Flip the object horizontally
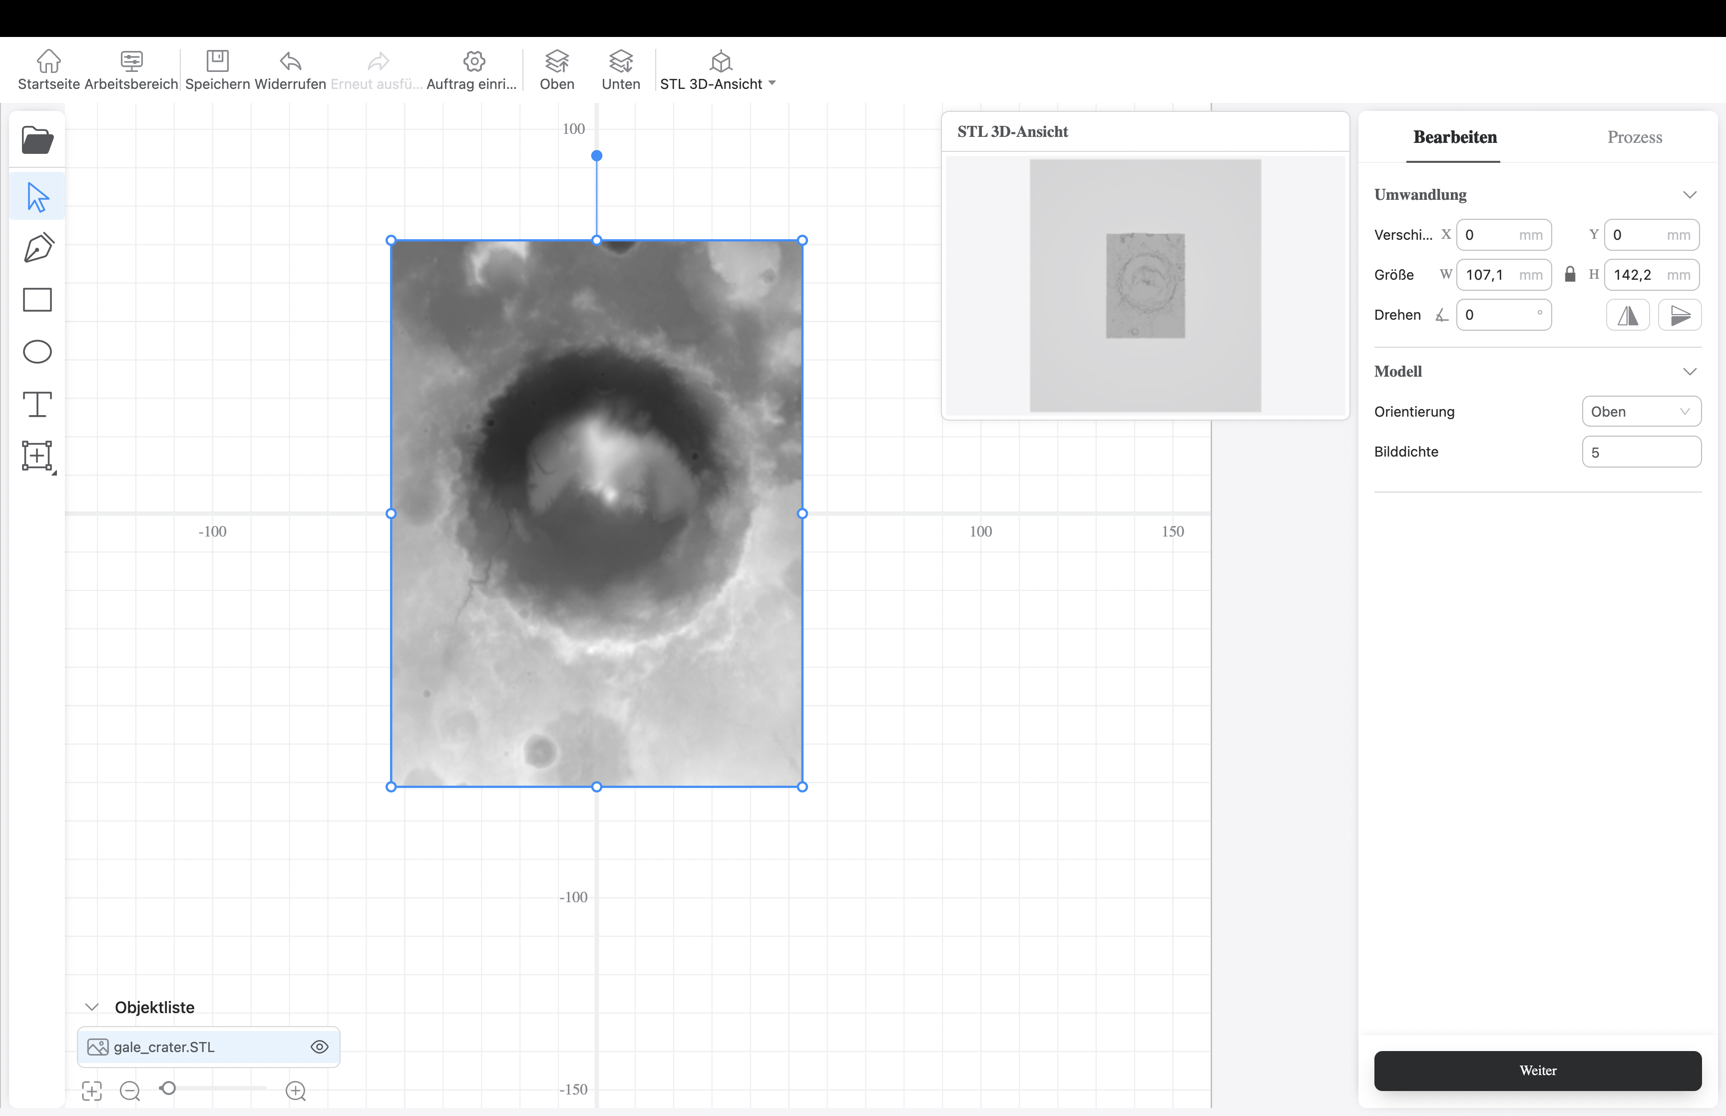Screen dimensions: 1726x1116 pyautogui.click(x=1628, y=315)
